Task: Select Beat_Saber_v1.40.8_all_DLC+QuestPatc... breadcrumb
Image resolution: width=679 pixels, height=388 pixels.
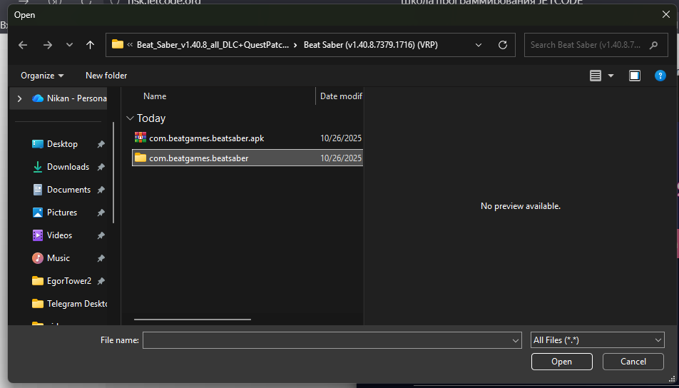Action: (213, 45)
